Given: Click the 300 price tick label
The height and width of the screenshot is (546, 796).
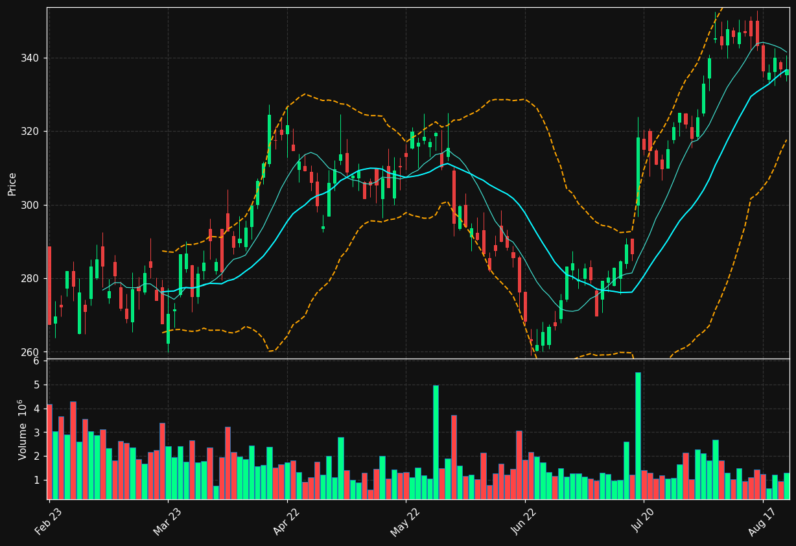Looking at the screenshot, I should [29, 206].
